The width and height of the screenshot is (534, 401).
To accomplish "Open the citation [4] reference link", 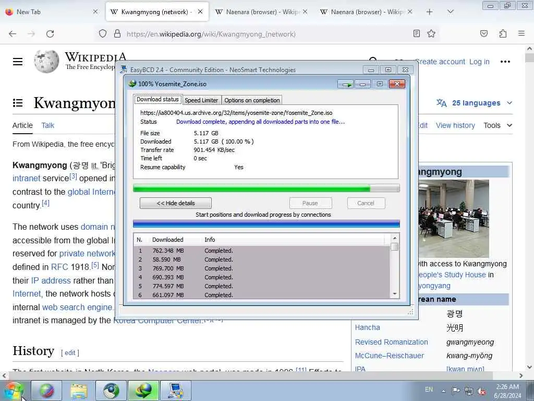I will 45,203.
